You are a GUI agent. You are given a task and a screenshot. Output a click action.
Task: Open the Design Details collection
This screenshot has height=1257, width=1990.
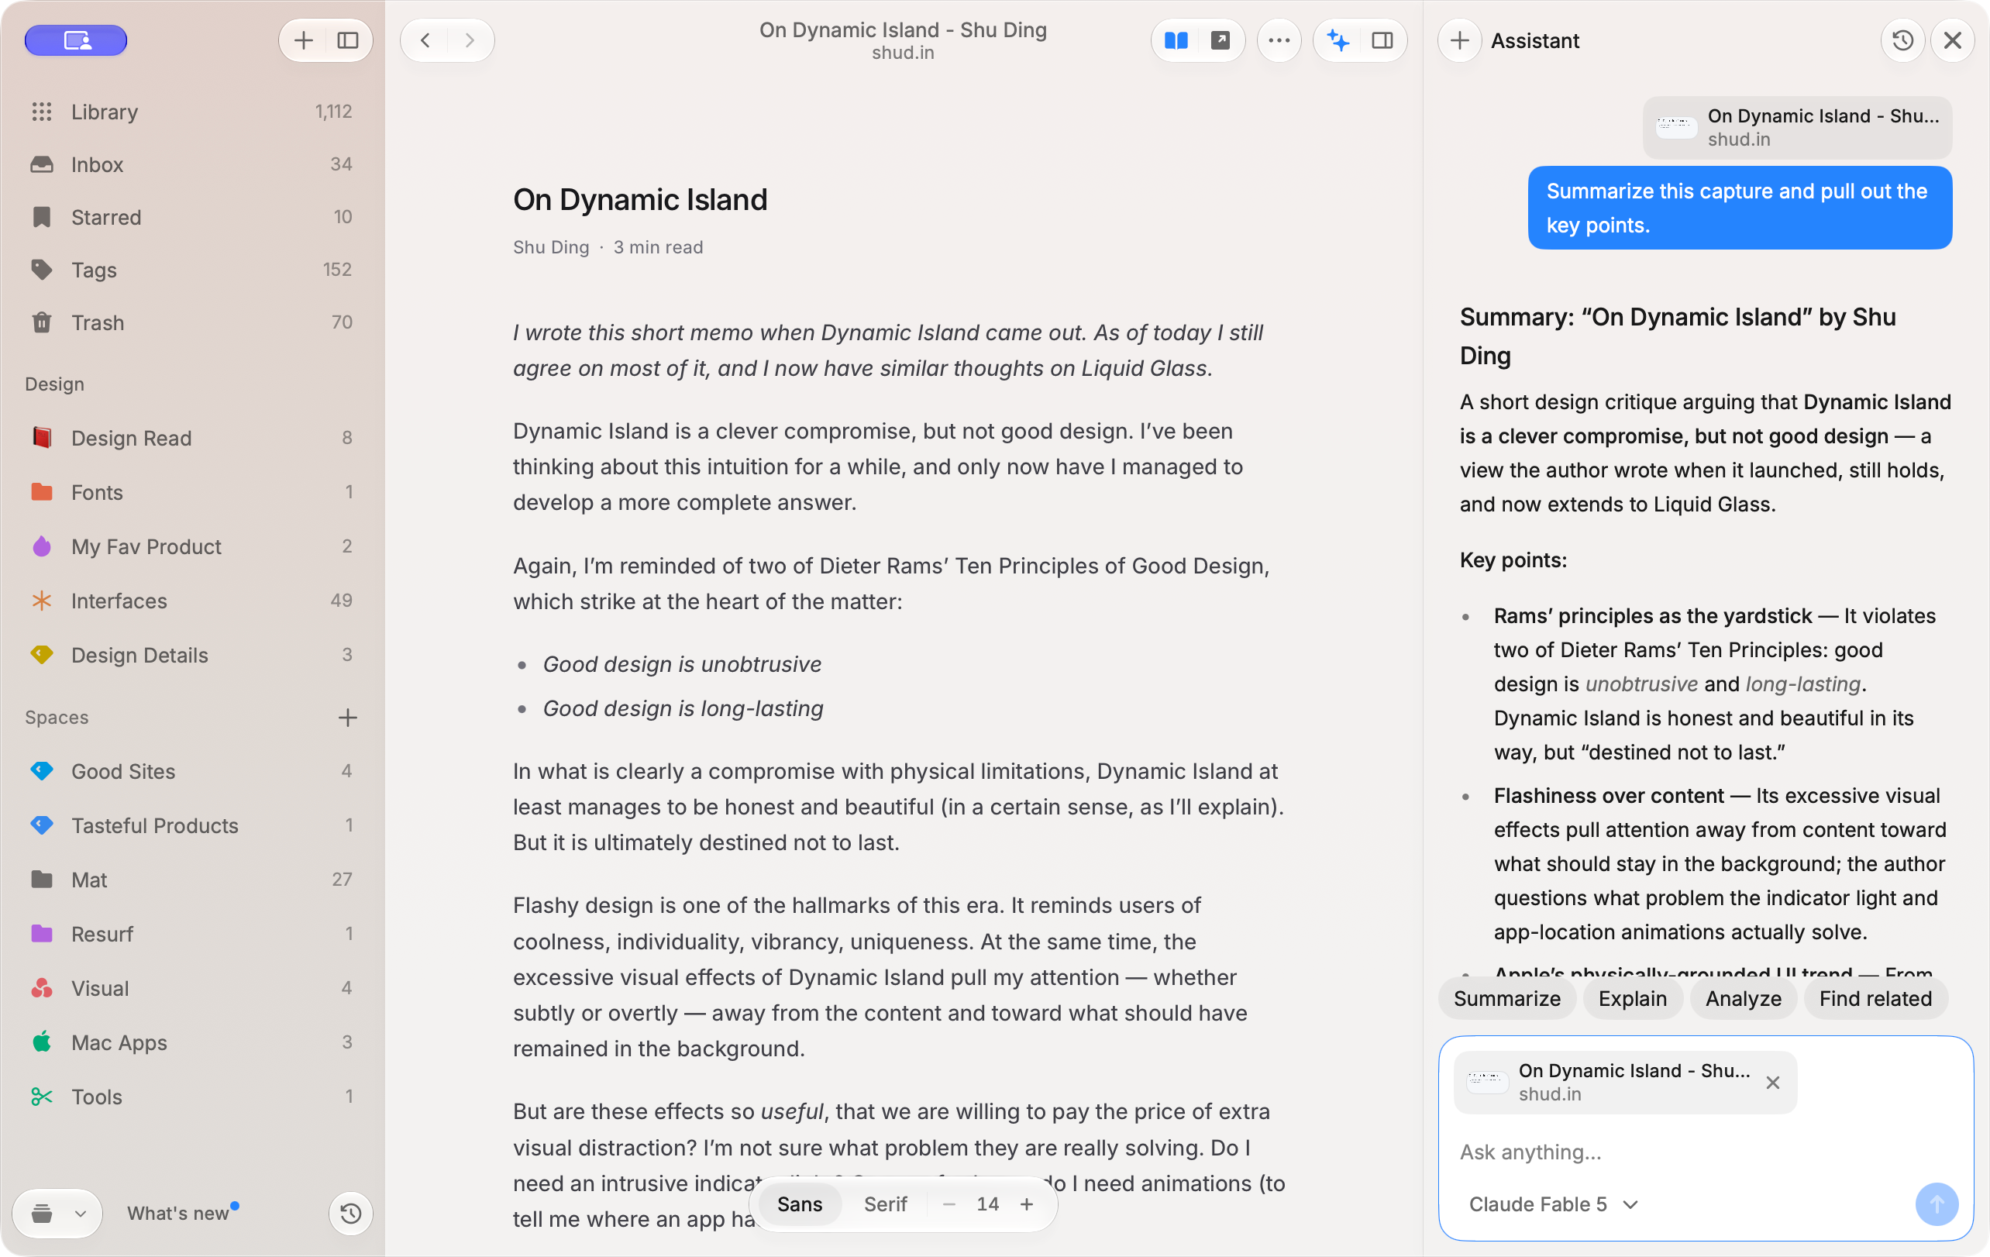click(x=192, y=656)
